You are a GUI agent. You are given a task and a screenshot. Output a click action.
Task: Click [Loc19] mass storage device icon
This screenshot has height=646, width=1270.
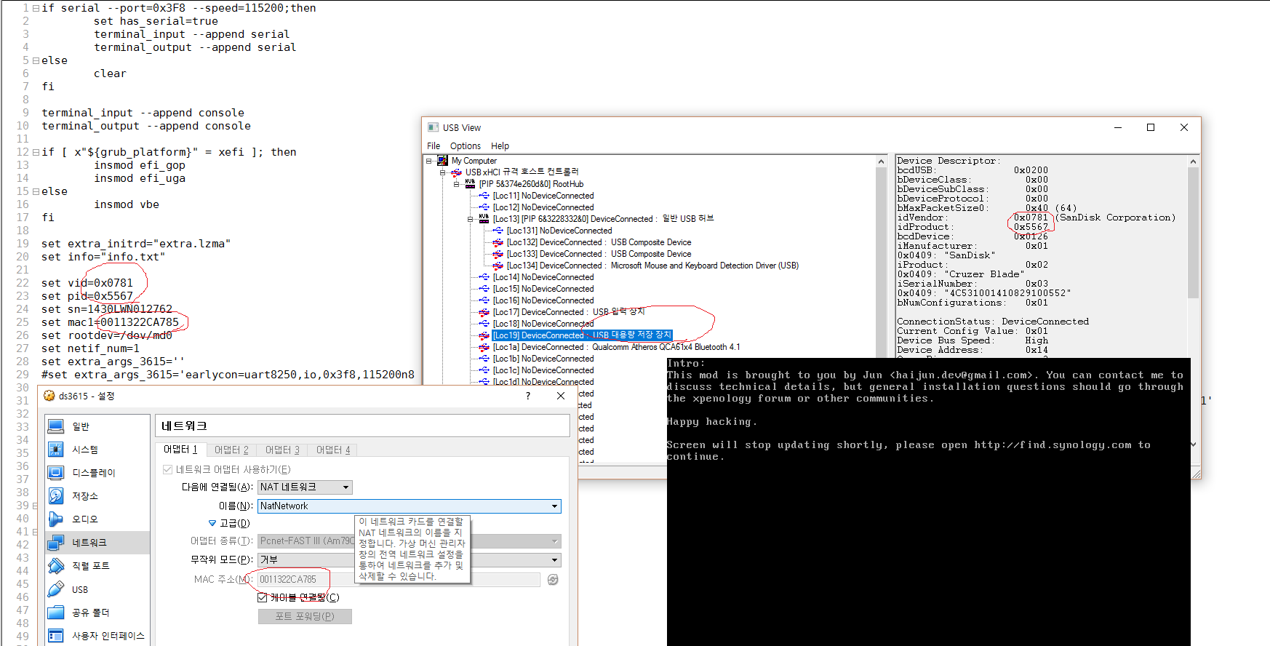(484, 335)
